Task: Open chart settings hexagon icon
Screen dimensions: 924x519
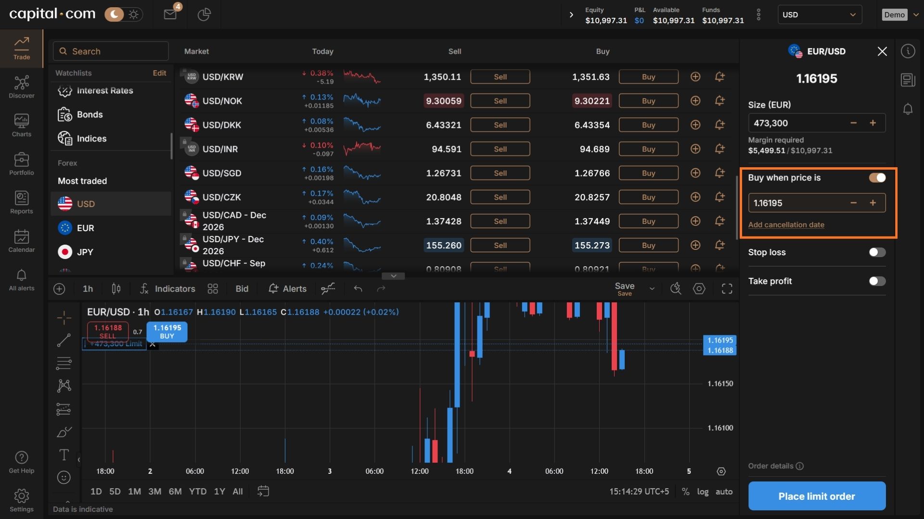Action: pos(699,288)
